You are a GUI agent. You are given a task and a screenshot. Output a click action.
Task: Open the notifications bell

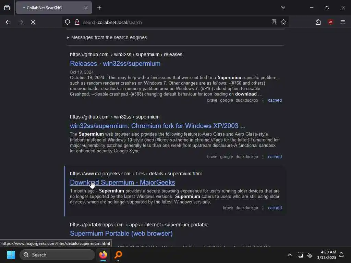pos(341,255)
